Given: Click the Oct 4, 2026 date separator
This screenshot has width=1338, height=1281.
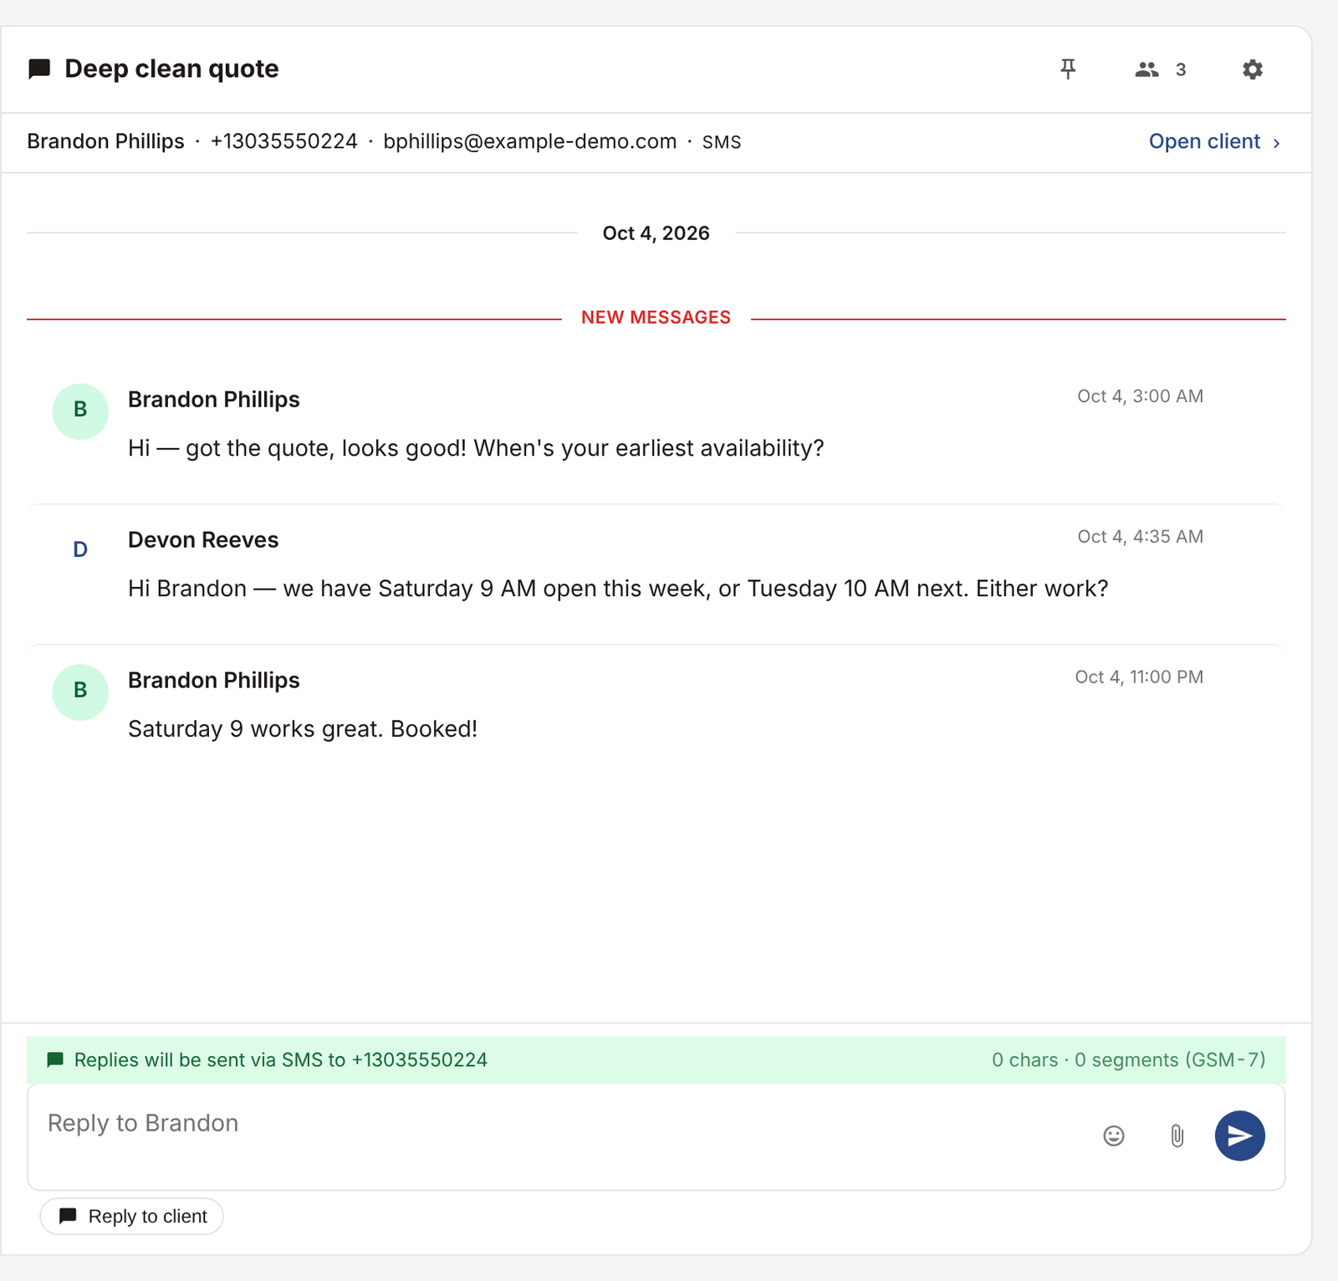Looking at the screenshot, I should [x=656, y=233].
